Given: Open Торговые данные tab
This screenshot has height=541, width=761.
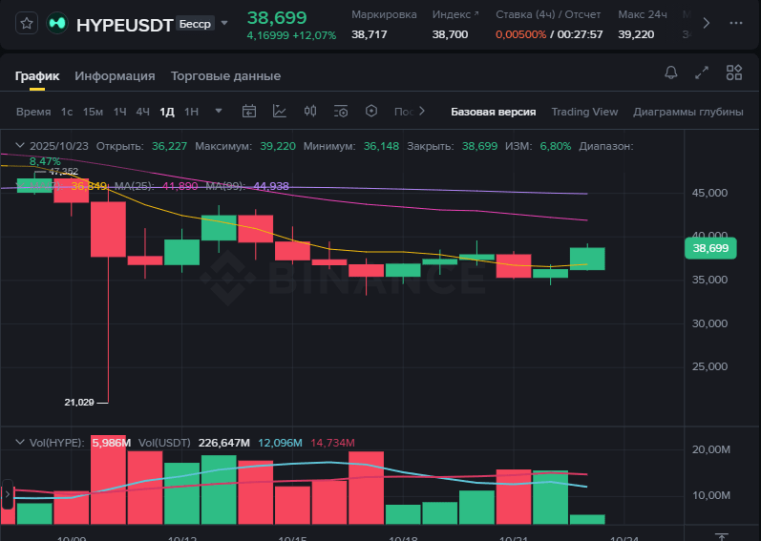Looking at the screenshot, I should pyautogui.click(x=225, y=76).
